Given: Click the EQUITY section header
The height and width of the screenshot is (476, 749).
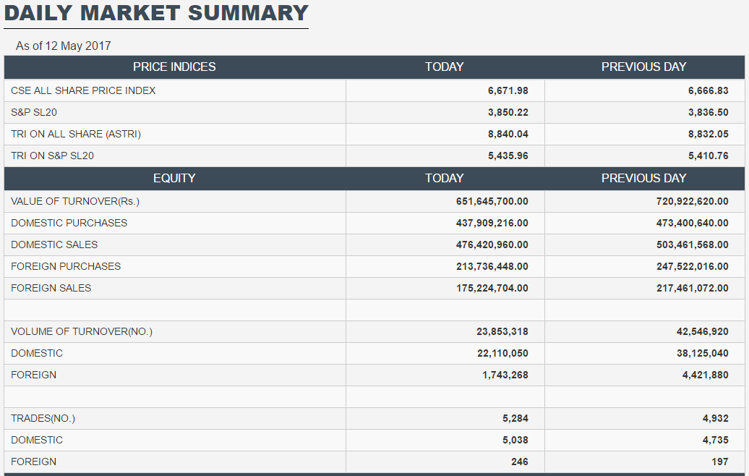Looking at the screenshot, I should coord(174,178).
